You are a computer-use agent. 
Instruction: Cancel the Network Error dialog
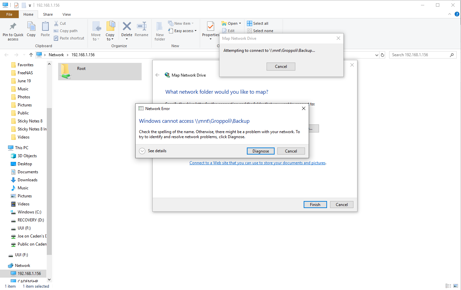pyautogui.click(x=291, y=151)
